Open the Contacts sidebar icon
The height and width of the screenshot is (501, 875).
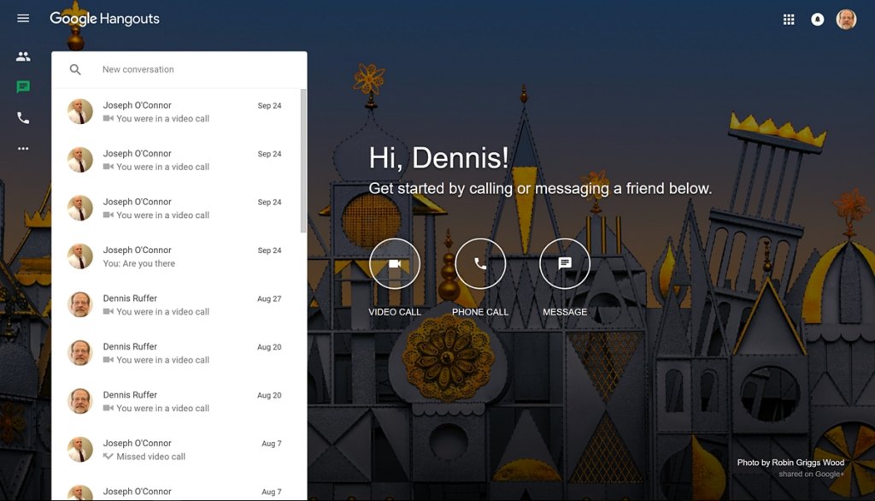tap(23, 56)
